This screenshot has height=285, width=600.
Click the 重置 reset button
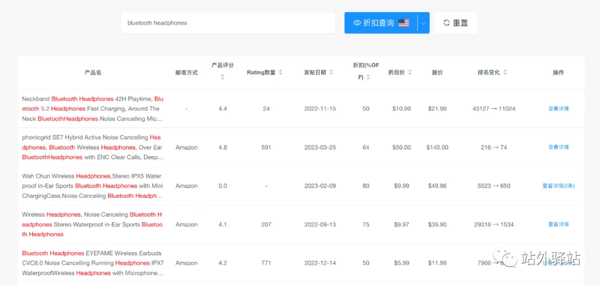click(x=456, y=23)
